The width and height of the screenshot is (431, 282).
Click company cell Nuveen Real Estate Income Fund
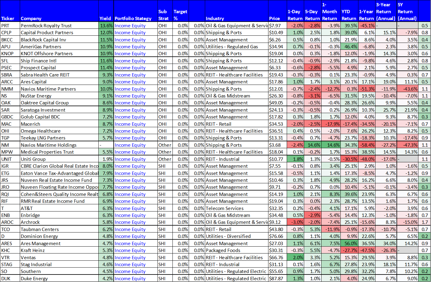pos(59,180)
